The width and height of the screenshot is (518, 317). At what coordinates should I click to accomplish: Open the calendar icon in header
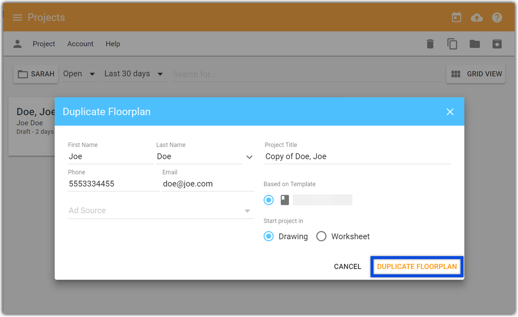pos(456,17)
